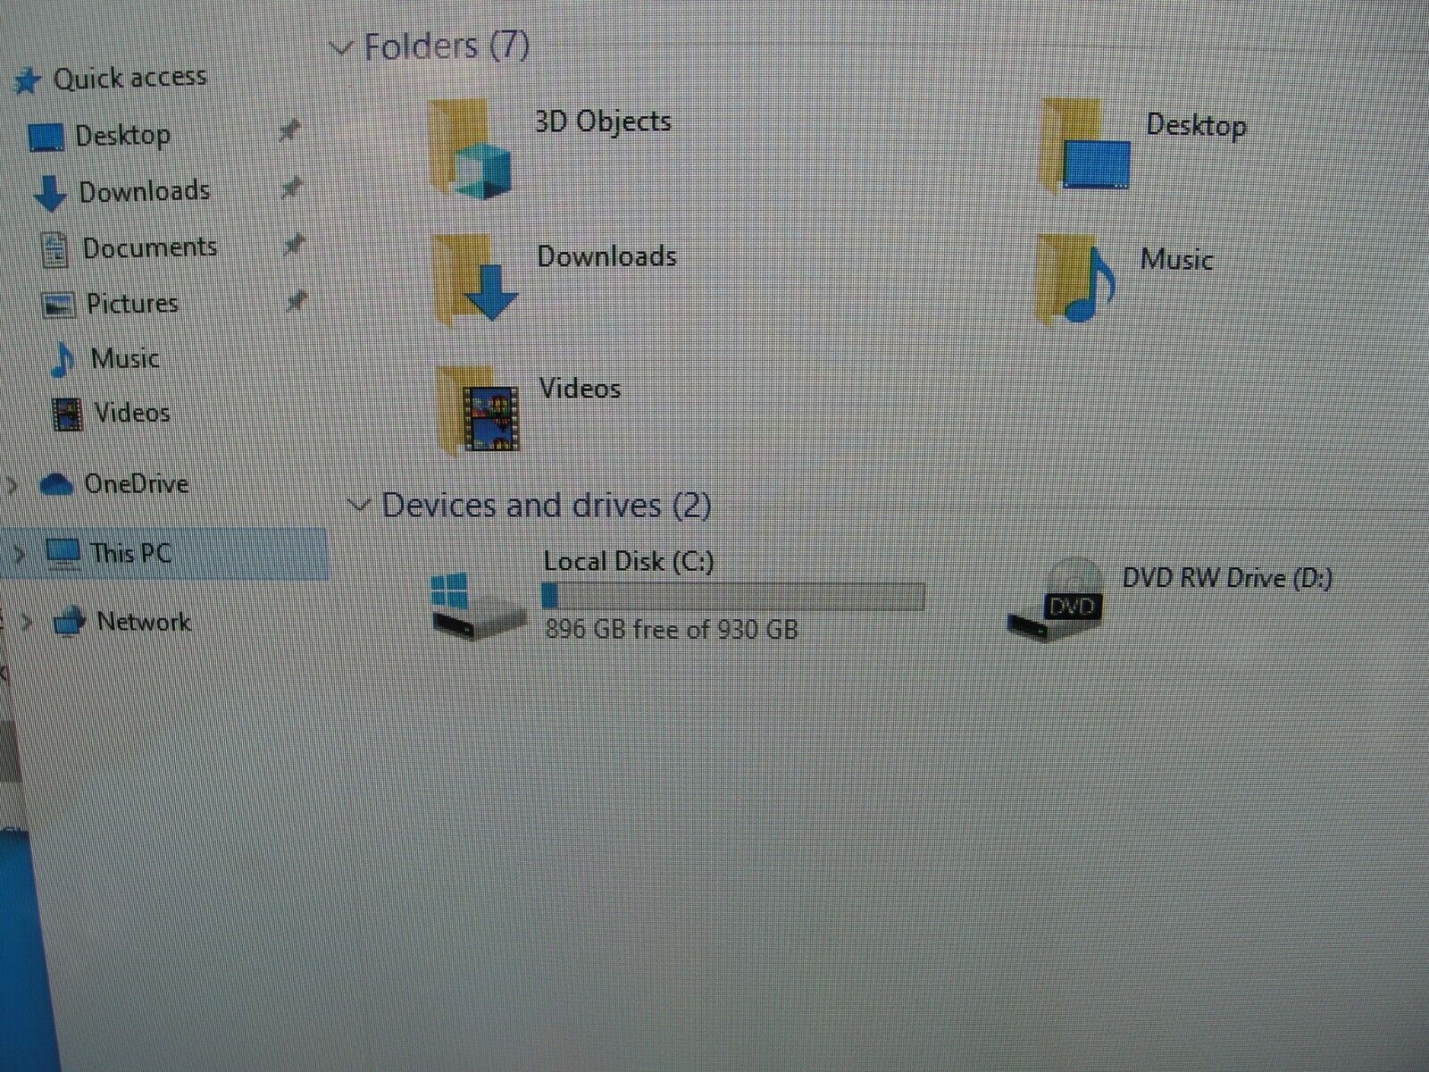Open the Videos folder icon in Folders
The width and height of the screenshot is (1429, 1072).
(480, 410)
